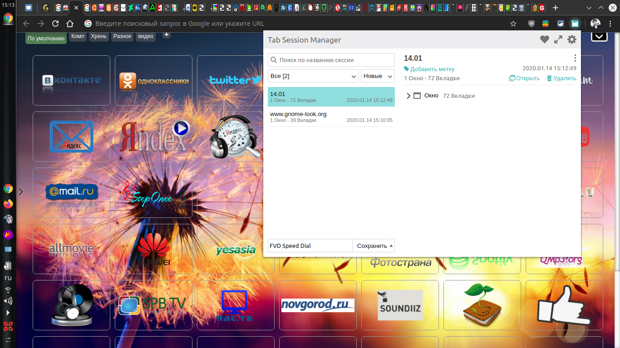Click Открыть to open session 14.01
Viewport: 620px width, 348px height.
[524, 78]
